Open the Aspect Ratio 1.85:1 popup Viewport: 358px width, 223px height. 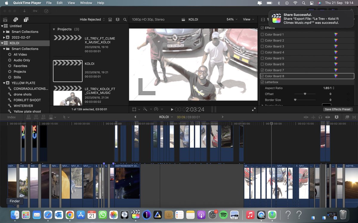point(328,88)
